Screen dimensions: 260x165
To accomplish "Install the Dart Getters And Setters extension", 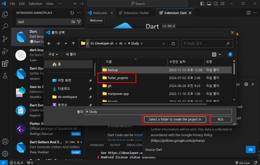I will 76,152.
